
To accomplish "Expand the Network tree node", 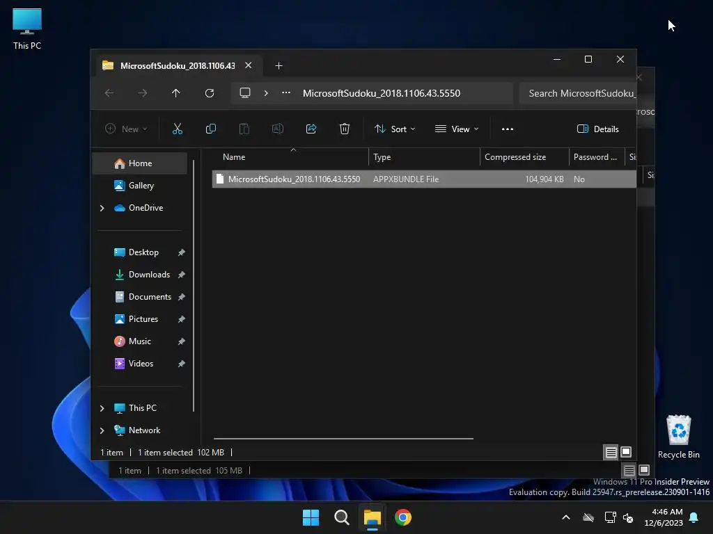I will tap(102, 430).
